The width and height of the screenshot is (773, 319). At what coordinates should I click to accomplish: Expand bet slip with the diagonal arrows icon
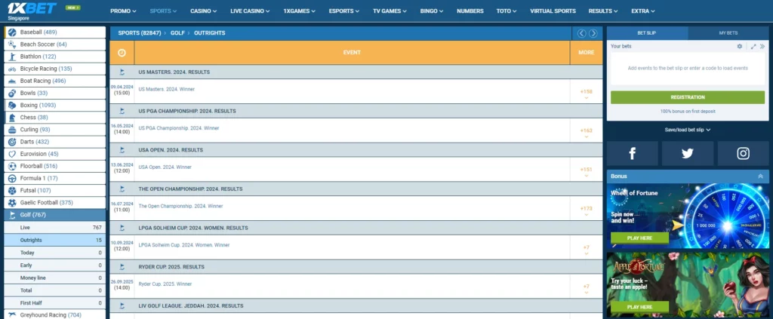click(x=753, y=47)
